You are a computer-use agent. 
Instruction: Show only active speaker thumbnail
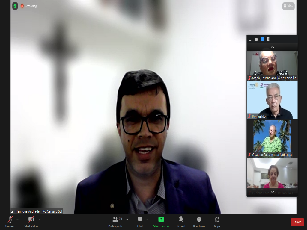click(256, 39)
